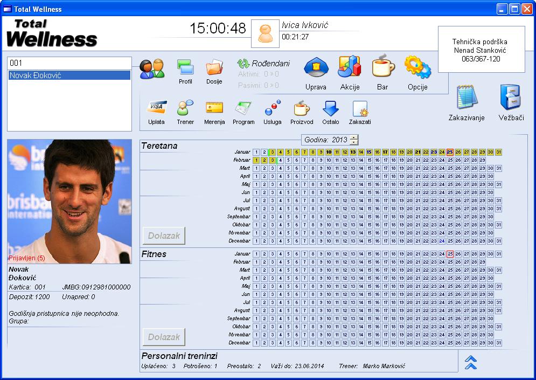Increase the Godina year spinner

point(353,137)
